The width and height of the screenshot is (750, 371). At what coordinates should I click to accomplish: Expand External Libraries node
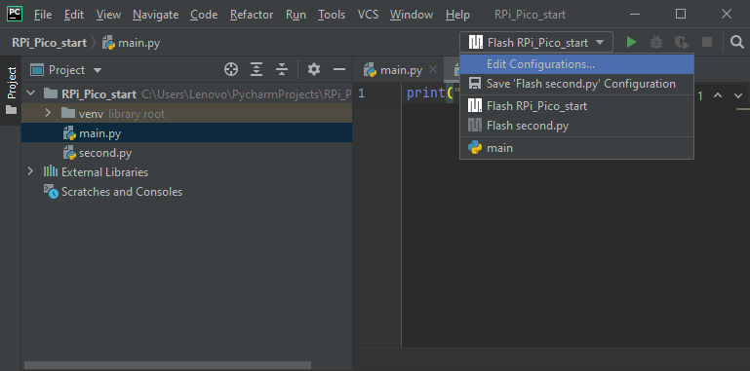tap(31, 171)
